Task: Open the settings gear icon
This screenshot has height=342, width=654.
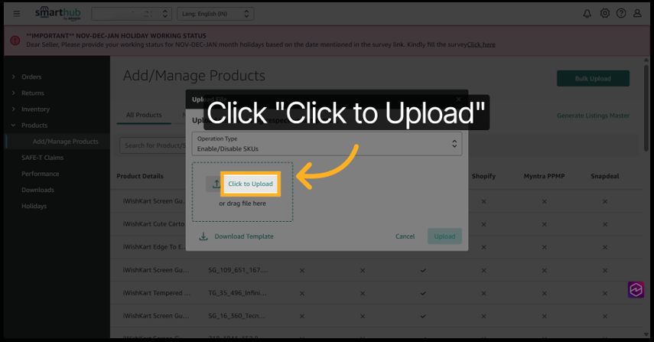Action: click(605, 14)
